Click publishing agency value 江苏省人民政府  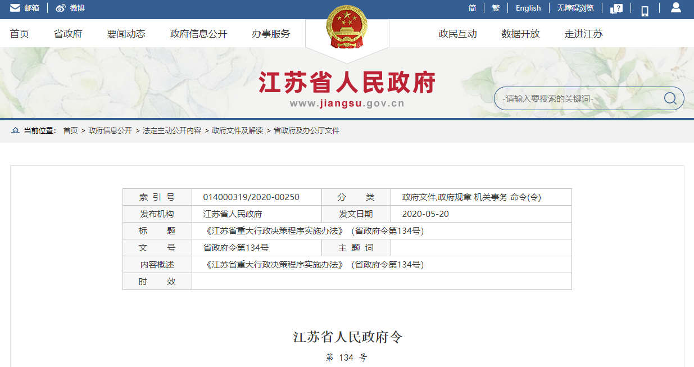233,214
